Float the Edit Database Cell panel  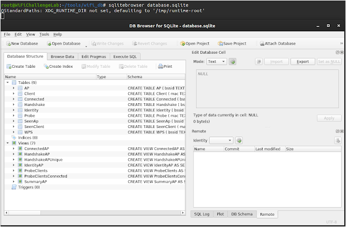337,53
